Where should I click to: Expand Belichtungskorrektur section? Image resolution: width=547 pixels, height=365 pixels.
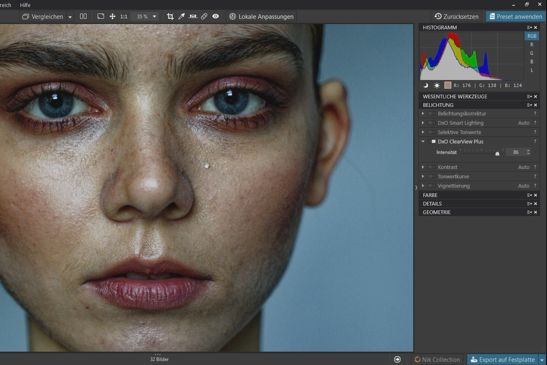423,114
